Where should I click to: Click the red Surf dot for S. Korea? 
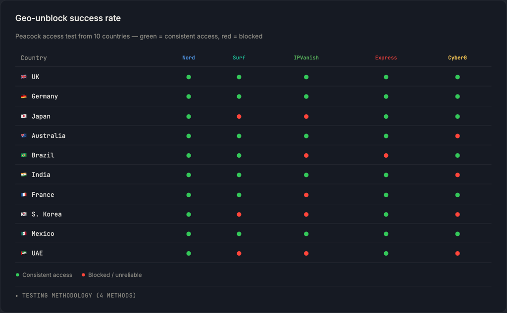click(x=239, y=215)
